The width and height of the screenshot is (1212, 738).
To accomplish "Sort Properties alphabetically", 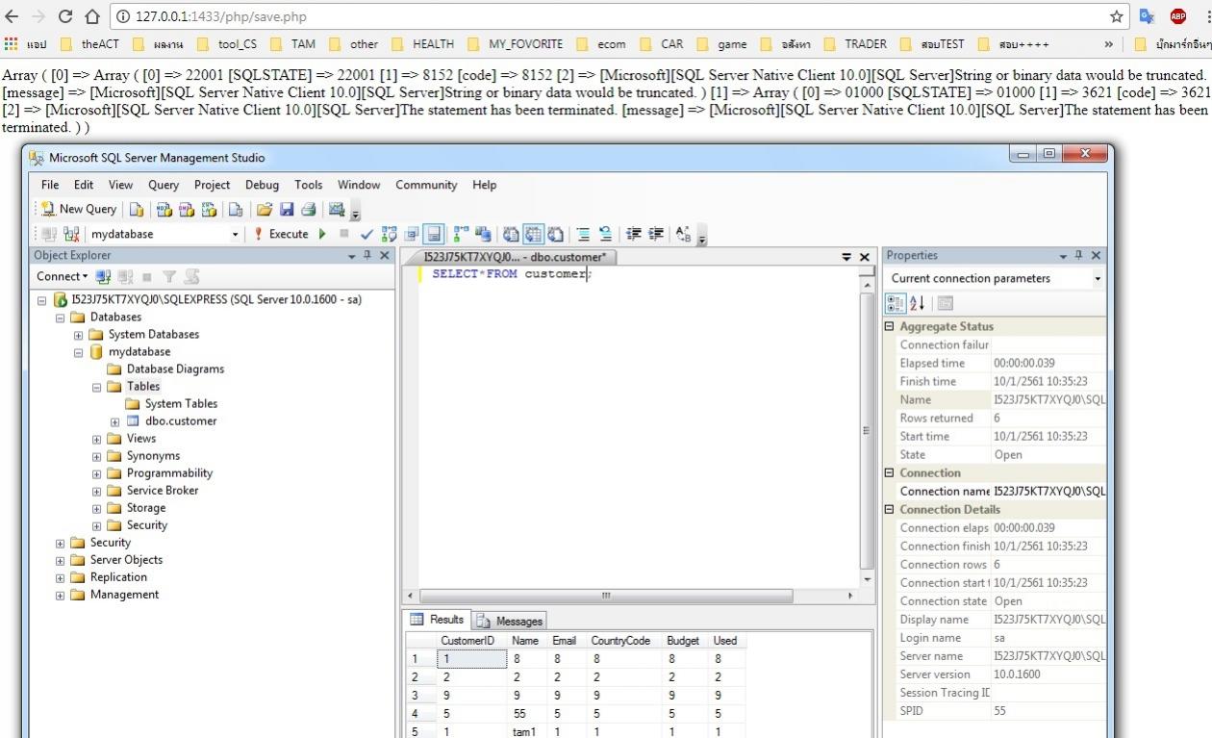I will click(x=917, y=303).
